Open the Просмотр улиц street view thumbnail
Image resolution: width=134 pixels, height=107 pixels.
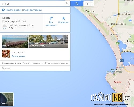point(48,41)
